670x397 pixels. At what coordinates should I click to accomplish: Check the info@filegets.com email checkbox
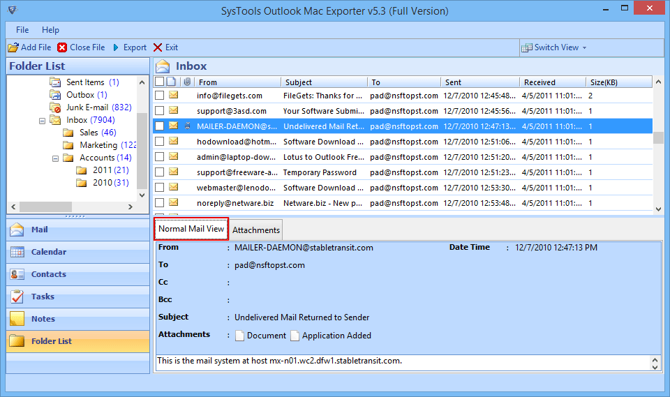160,96
